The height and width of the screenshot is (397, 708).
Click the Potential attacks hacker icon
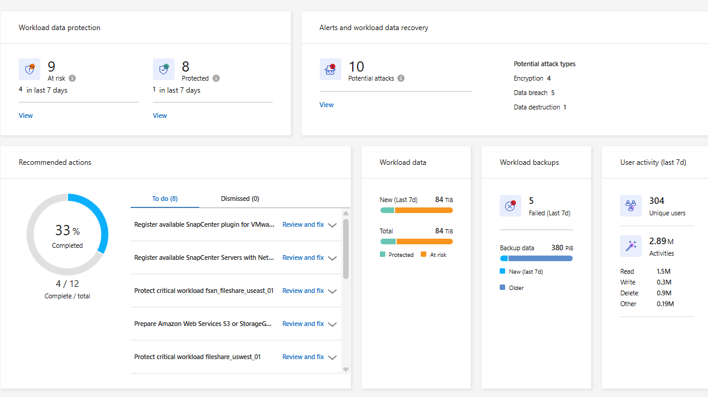click(x=330, y=69)
